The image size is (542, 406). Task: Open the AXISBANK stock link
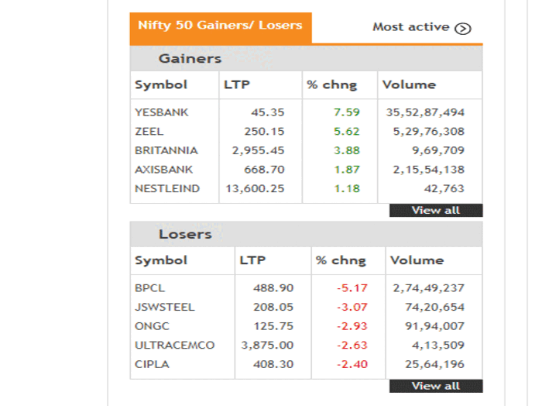click(x=163, y=170)
